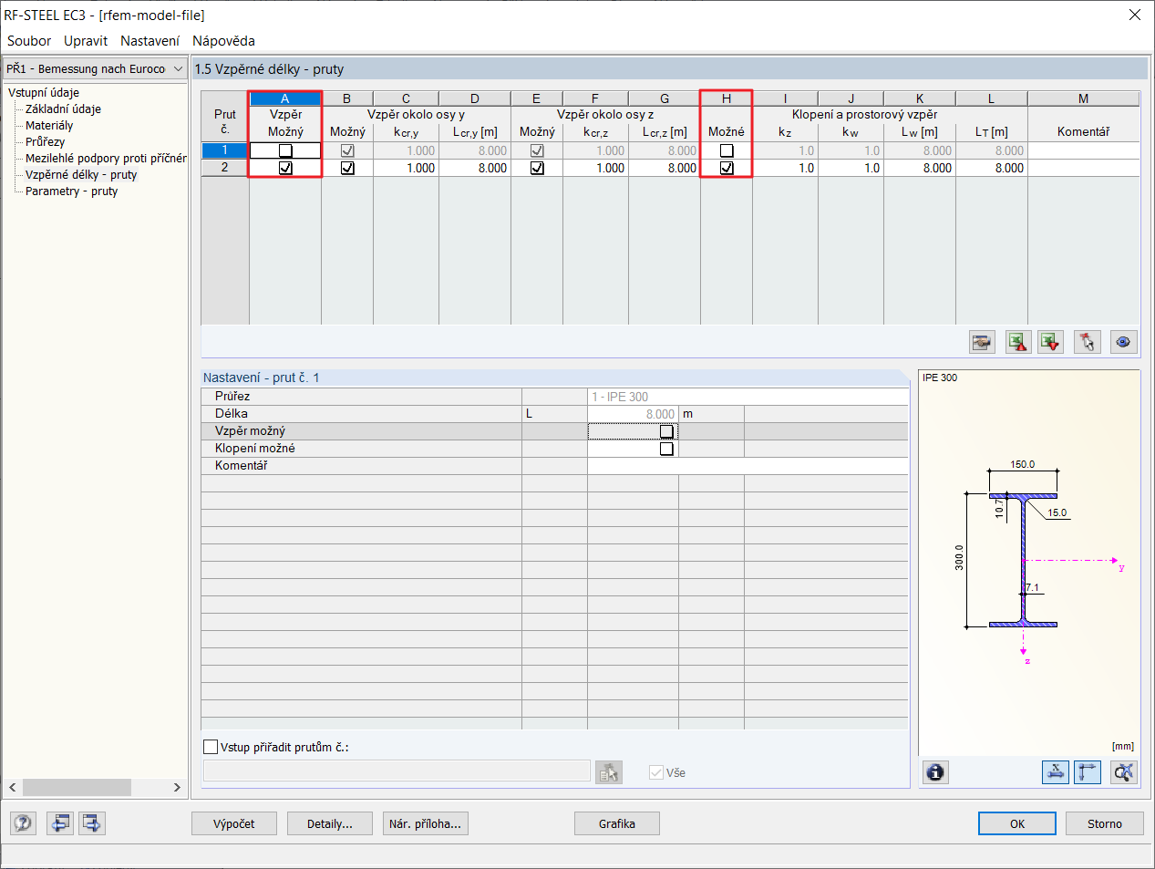Select 'Vzpěrné délky - pruty' tree item
This screenshot has width=1155, height=869.
tap(81, 174)
